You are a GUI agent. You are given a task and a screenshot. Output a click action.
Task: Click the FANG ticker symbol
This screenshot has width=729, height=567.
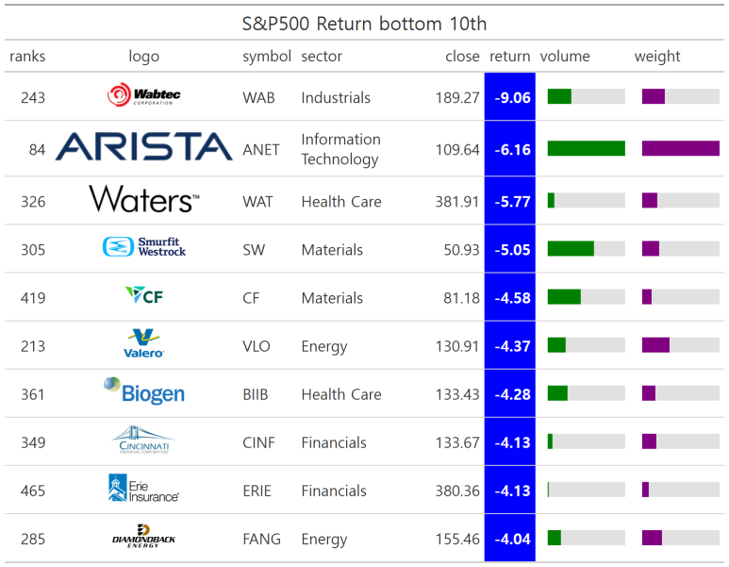pos(261,539)
